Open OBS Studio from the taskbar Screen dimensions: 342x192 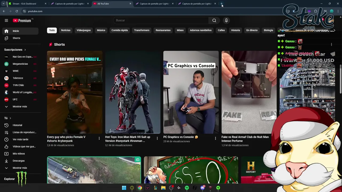pyautogui.click(x=171, y=188)
